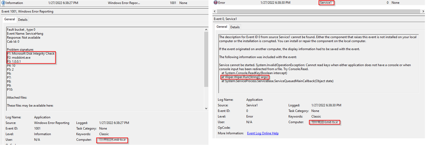Click the left arrow of the horizontal scrollbar
Screen dimensions: 434x145
click(215, 11)
